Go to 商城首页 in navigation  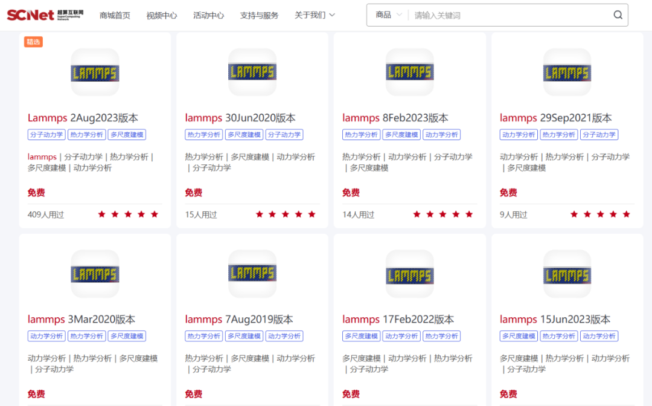115,15
